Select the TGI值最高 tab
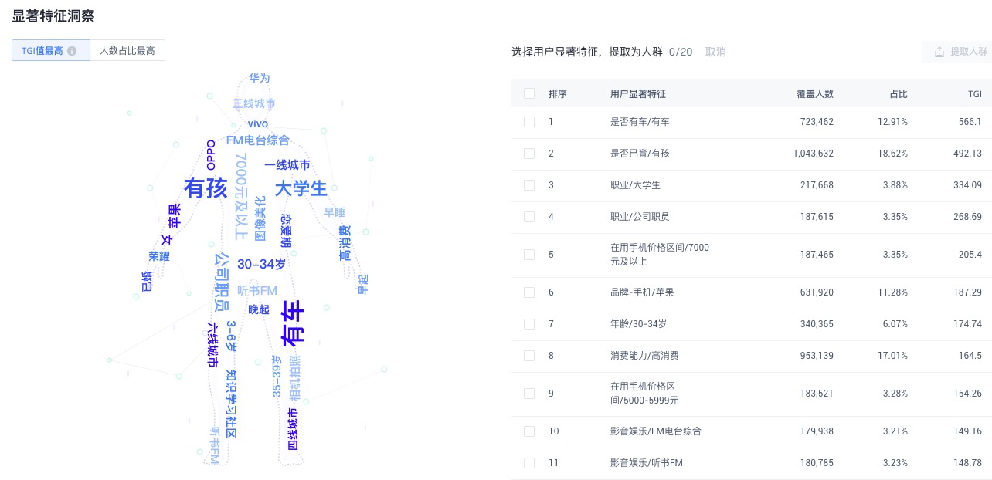 [42, 50]
